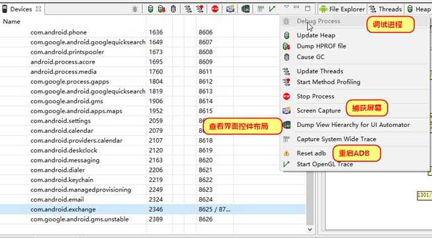
Task: Choose Reset adb in the dropdown menu
Action: tap(311, 153)
